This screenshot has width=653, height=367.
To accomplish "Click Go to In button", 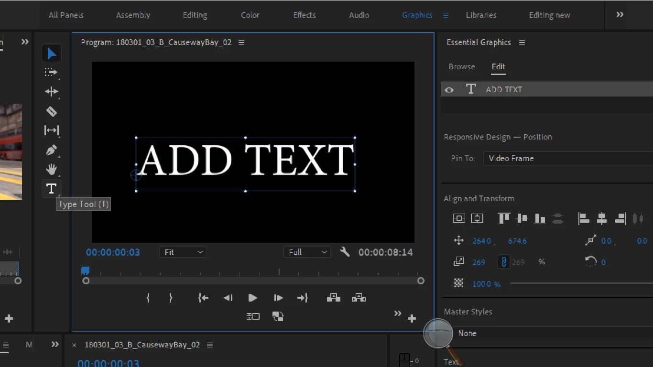I will pyautogui.click(x=203, y=298).
